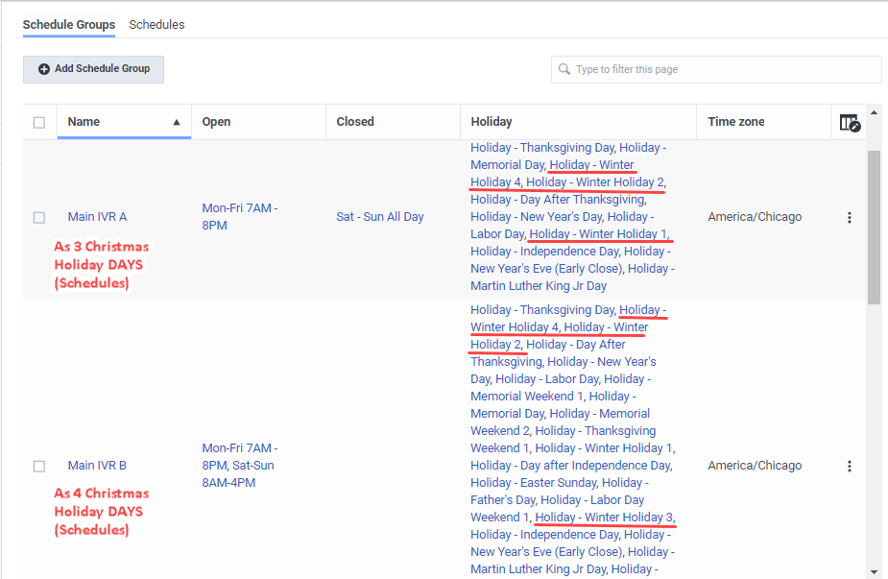Open the column chooser settings icon
This screenshot has height=579, width=888.
coord(849,122)
